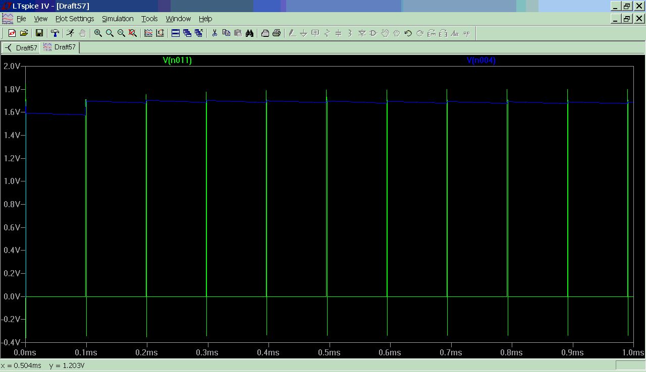Zoom to full extents with crossed magnifier

133,33
